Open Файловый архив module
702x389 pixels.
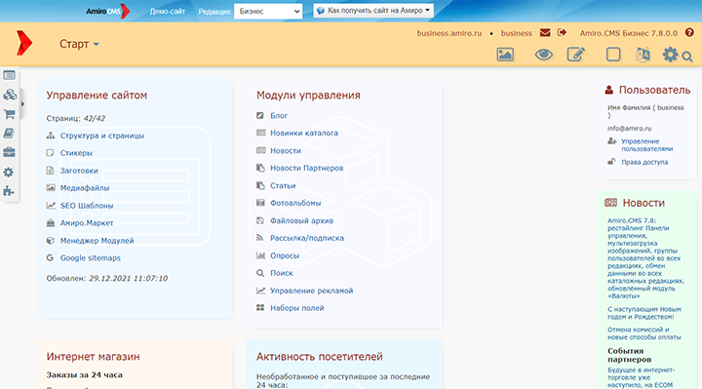(x=301, y=220)
